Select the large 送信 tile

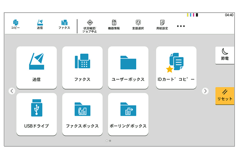tap(37, 68)
